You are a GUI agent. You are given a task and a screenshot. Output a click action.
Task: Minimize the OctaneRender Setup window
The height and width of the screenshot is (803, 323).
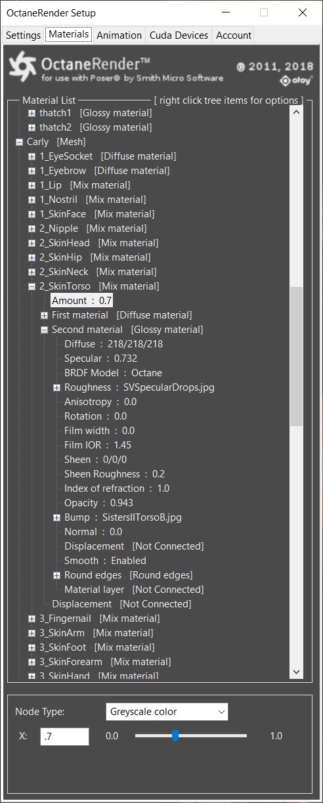point(225,12)
